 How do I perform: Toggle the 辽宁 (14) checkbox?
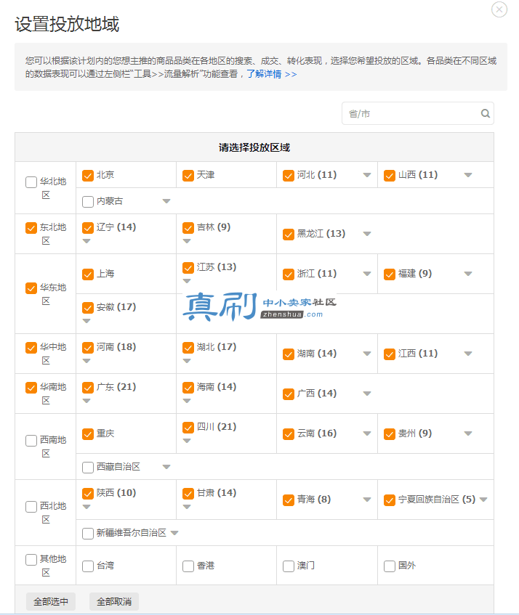(88, 227)
